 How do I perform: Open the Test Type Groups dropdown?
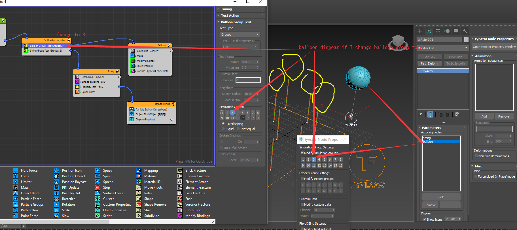point(240,35)
